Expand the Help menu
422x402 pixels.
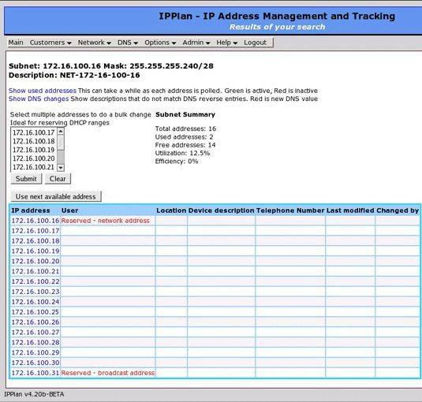click(227, 43)
